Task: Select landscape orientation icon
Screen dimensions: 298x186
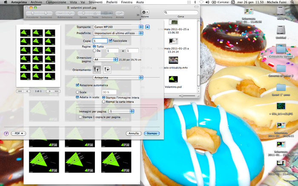Action: coord(107,70)
